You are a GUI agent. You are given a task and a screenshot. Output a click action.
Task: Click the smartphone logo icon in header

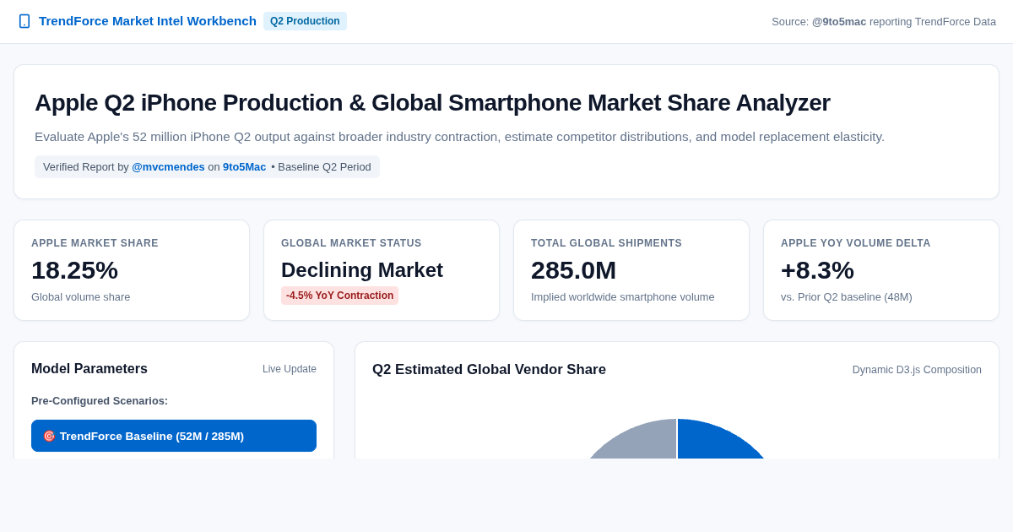24,21
